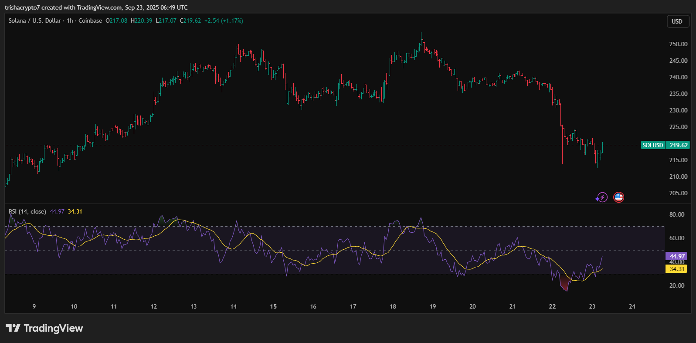Click the 80.00 RSI scale label
Viewport: 696px width, 343px height.
[x=677, y=214]
